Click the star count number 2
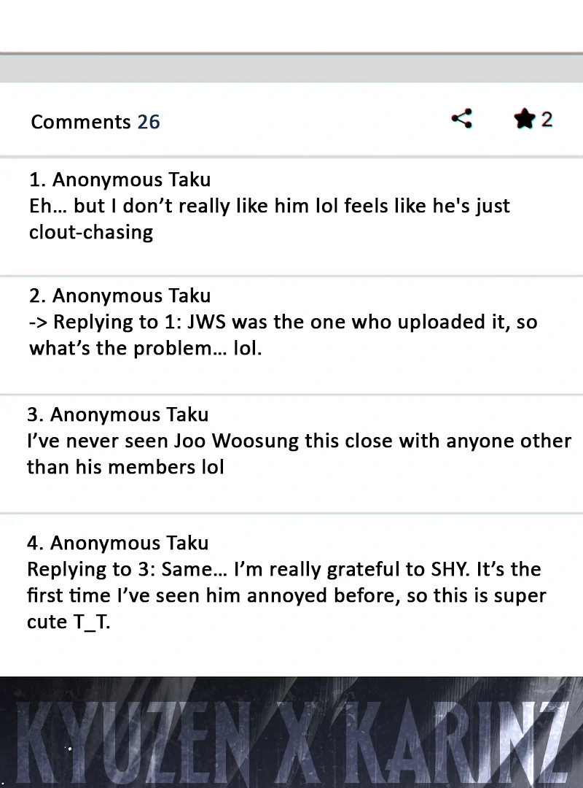 coord(547,120)
